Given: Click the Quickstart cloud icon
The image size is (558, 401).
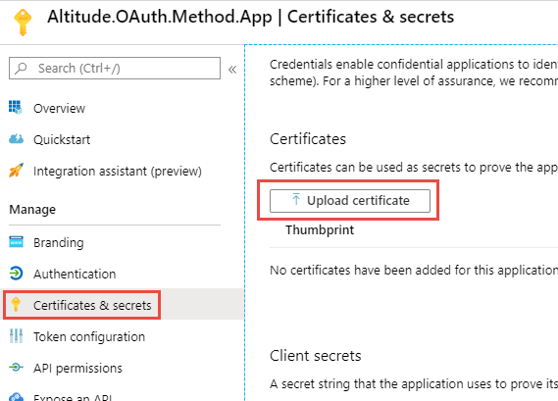Looking at the screenshot, I should [x=16, y=139].
